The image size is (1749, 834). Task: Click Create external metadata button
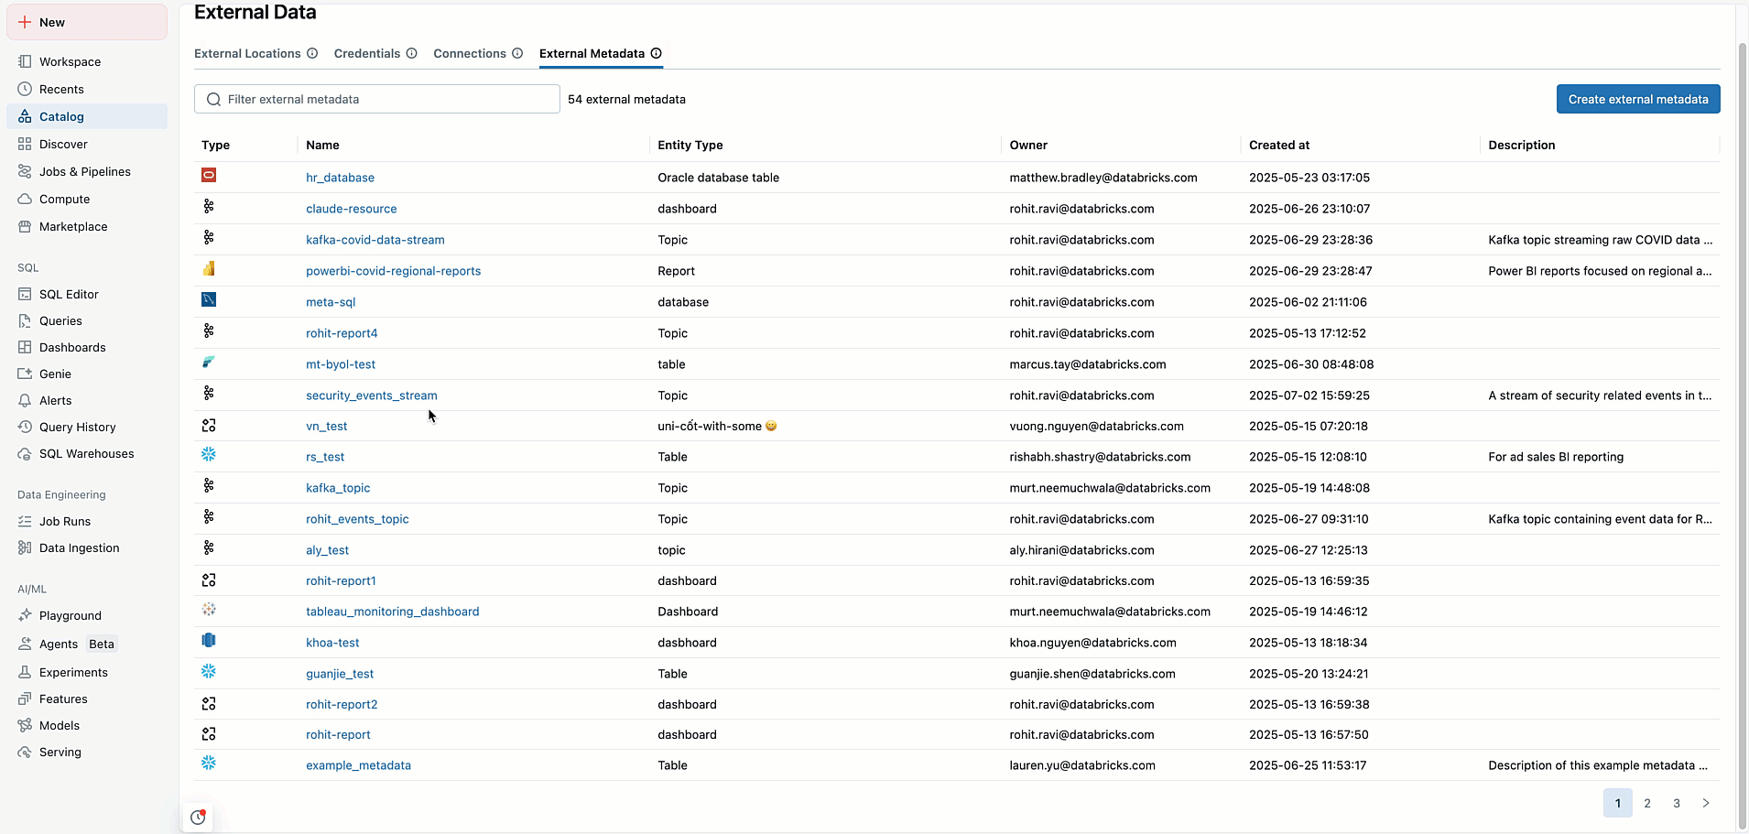(x=1638, y=99)
